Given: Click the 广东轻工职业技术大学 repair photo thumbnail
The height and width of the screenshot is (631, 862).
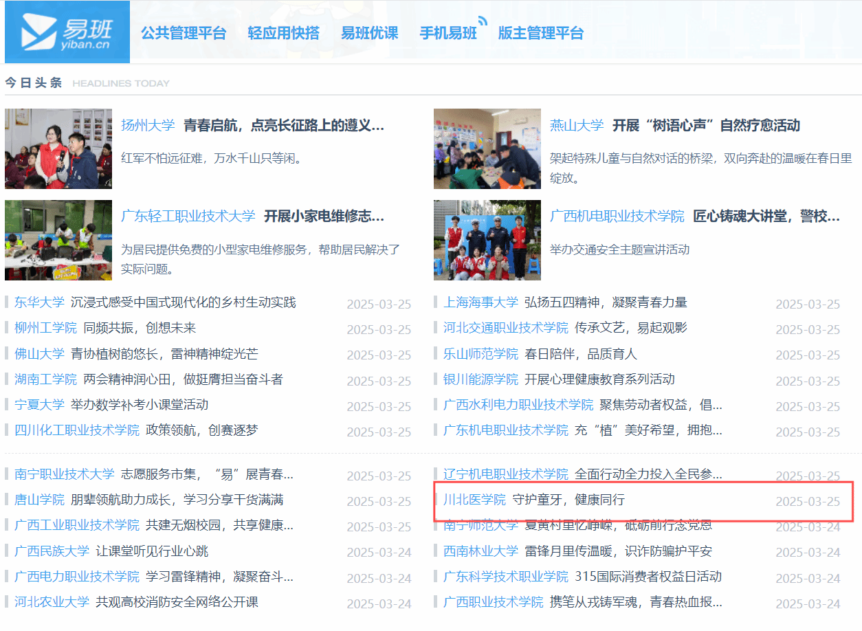Looking at the screenshot, I should point(58,240).
